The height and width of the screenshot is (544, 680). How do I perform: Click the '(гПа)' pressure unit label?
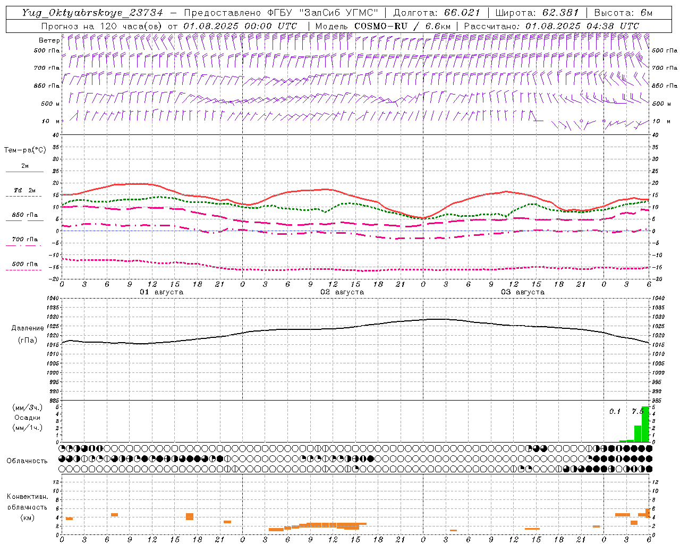[x=27, y=341]
